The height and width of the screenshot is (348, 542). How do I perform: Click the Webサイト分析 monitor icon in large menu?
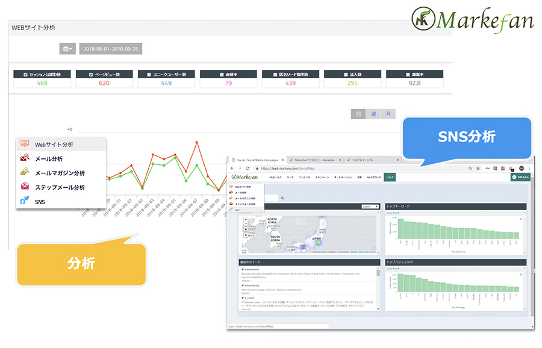(x=25, y=143)
